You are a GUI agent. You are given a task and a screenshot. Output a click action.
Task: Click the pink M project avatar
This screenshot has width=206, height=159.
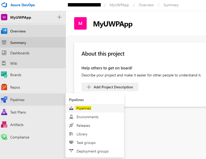pyautogui.click(x=80, y=23)
